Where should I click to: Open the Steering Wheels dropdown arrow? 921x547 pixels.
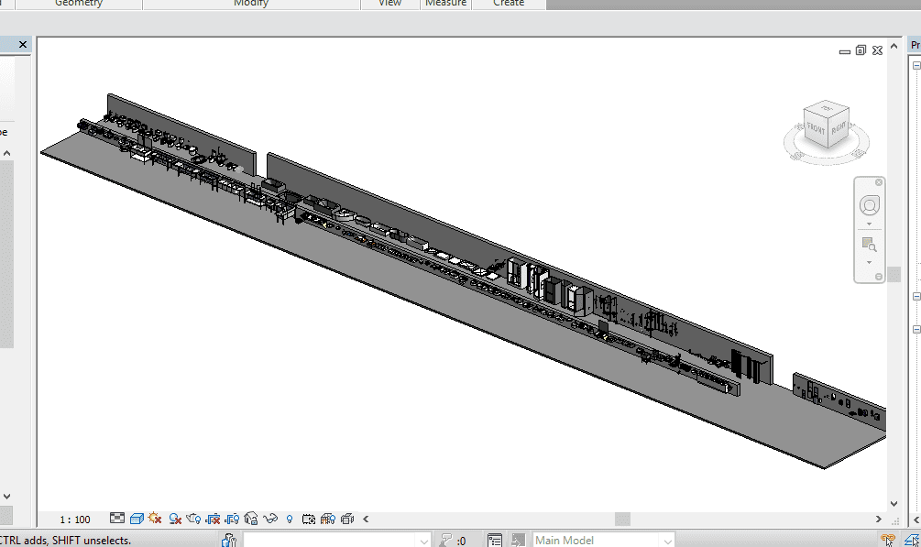pyautogui.click(x=869, y=224)
